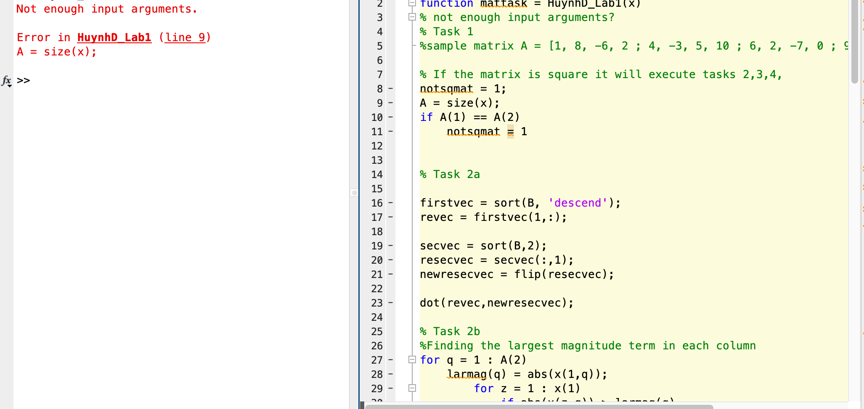Click the panel divider collapse circle

coord(354,193)
